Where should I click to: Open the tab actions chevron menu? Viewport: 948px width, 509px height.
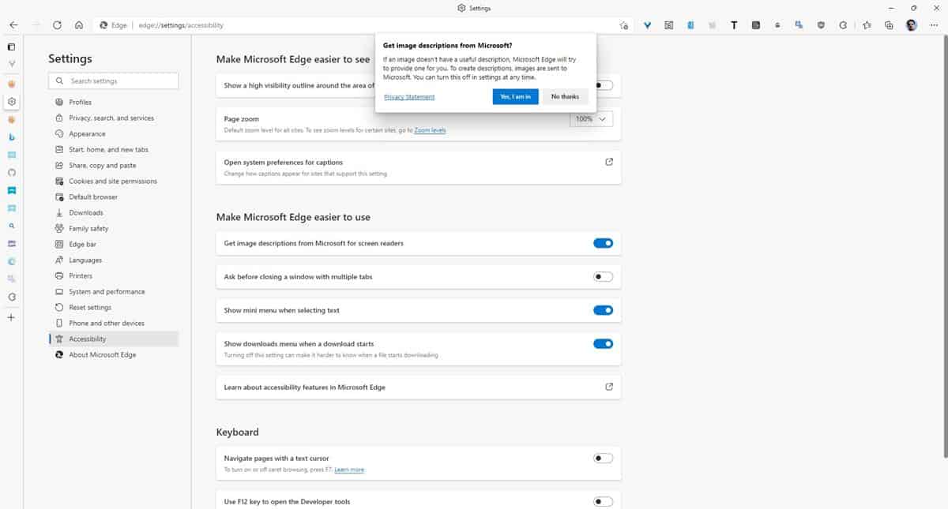[11, 64]
